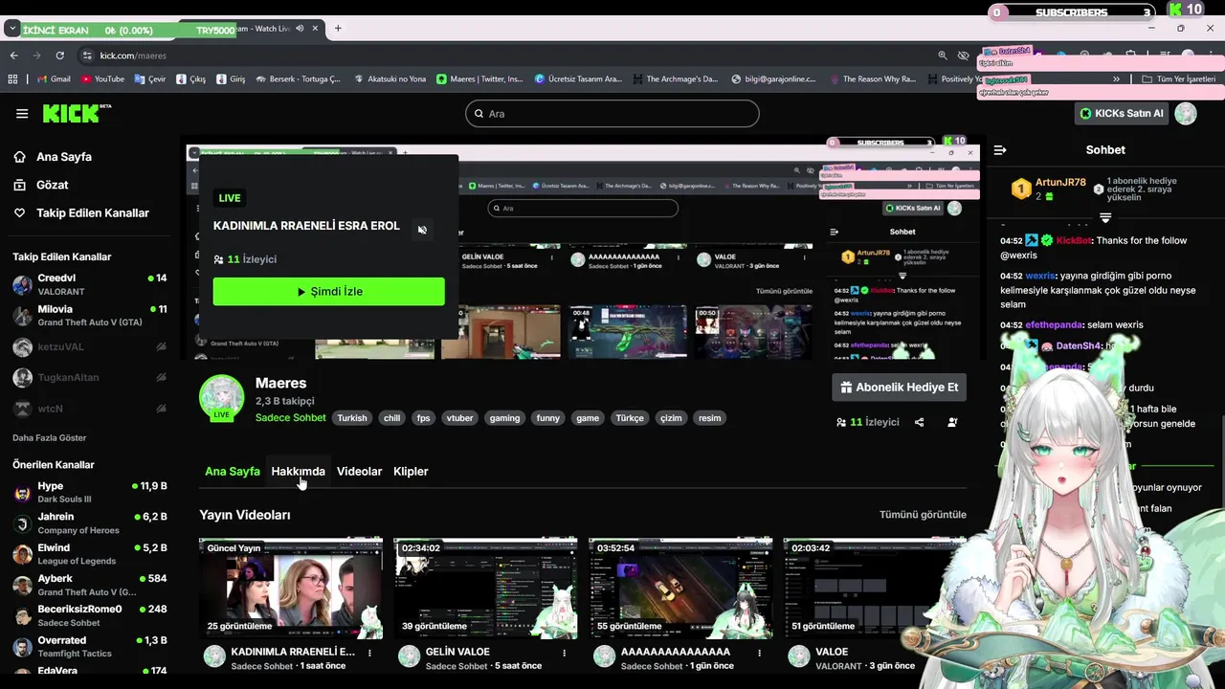Expand the chat leaderboard chevron below ArtunJR78
Screen dimensions: 1225x689
(1105, 217)
